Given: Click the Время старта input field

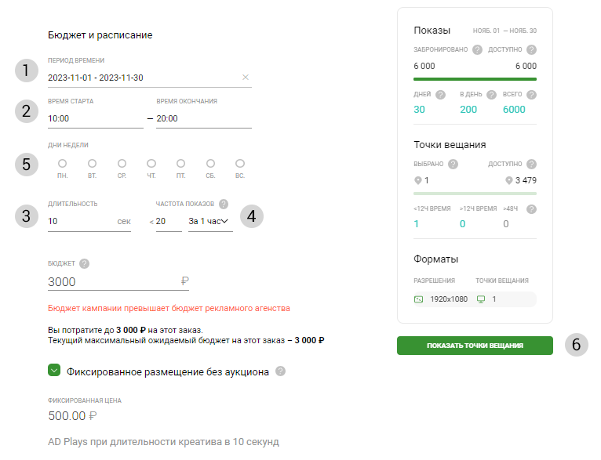Looking at the screenshot, I should pyautogui.click(x=94, y=119).
